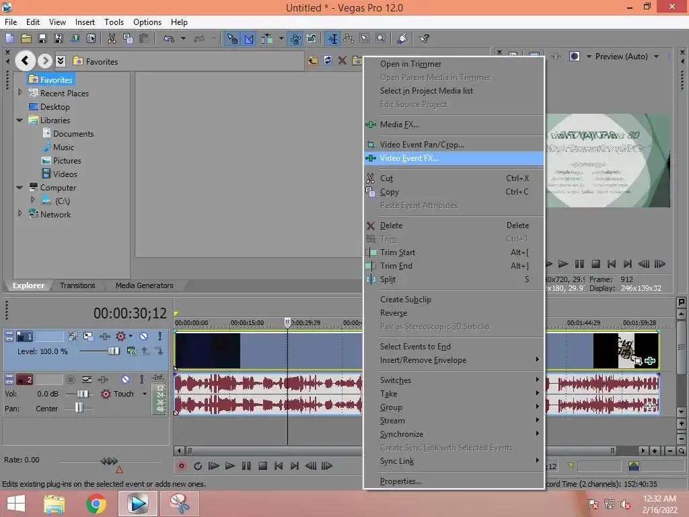Click the Event Pan/Crop icon on the last video clip
689x517 pixels.
[x=638, y=361]
